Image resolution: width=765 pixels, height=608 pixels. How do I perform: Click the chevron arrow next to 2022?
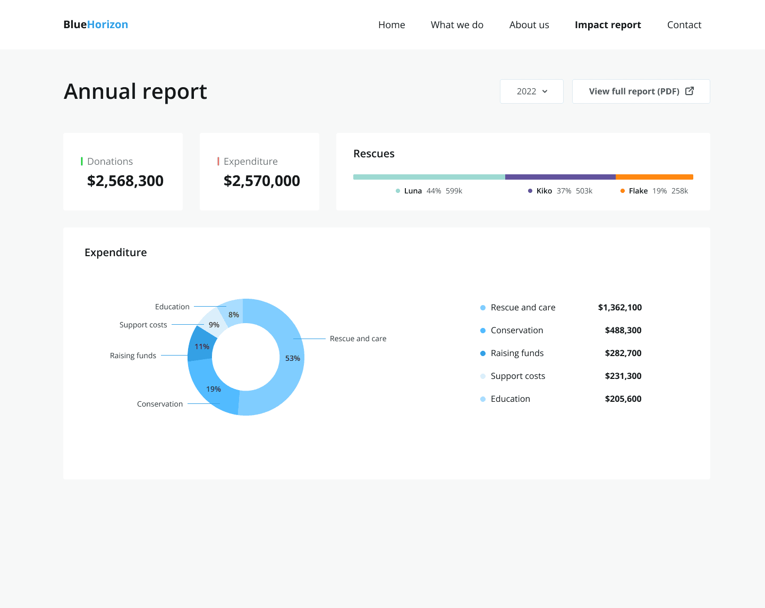[545, 91]
